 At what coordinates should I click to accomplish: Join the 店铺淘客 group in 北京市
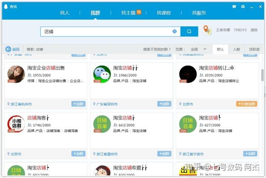pyautogui.click(x=78, y=154)
